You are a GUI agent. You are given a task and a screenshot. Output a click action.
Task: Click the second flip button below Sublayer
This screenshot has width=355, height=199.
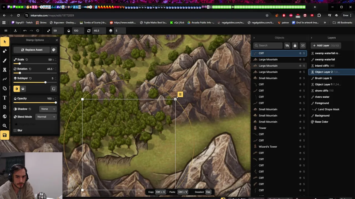click(x=23, y=89)
